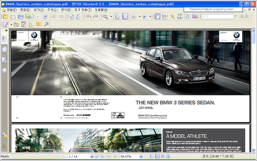This screenshot has height=161, width=257.
Task: Open the 양식(R) menu
Action: click(x=66, y=10)
